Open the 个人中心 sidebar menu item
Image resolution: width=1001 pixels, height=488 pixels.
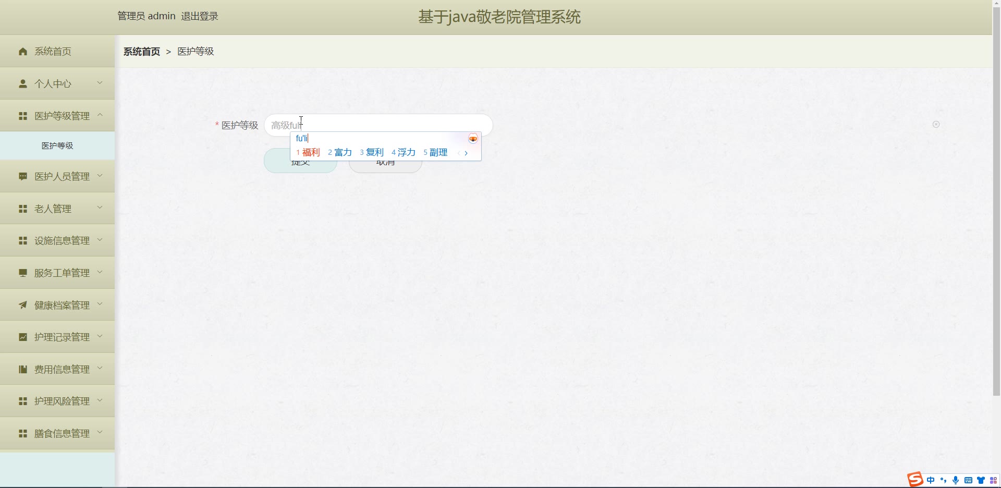(x=57, y=83)
